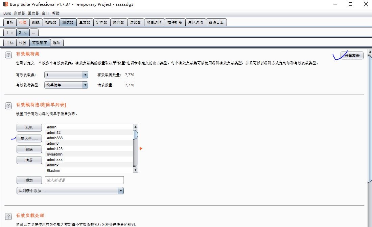Image resolution: width=372 pixels, height=227 pixels.
Task: Click the ... new attack tab
Action: coord(34,32)
